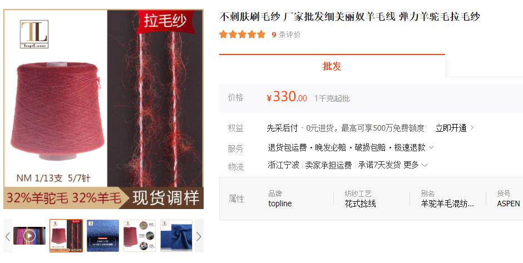Screen dimensions: 523x263
Task: Select the blue sweater thumbnail
Action: [x=176, y=236]
